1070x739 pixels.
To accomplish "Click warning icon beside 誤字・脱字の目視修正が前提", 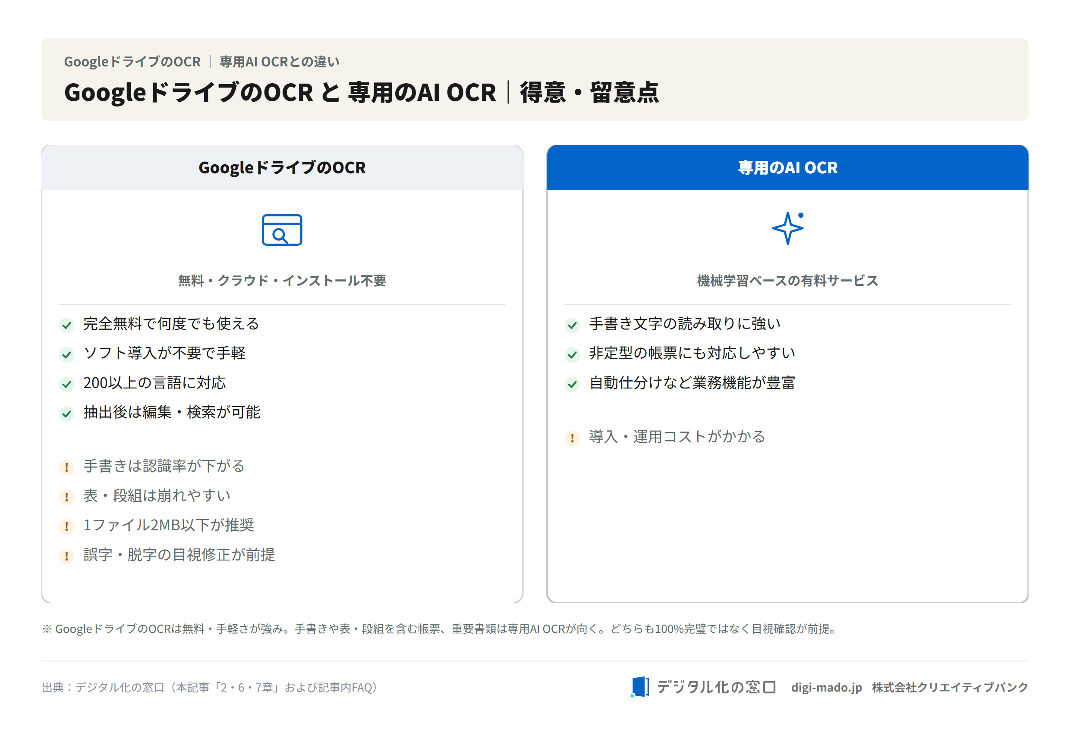I will [67, 556].
